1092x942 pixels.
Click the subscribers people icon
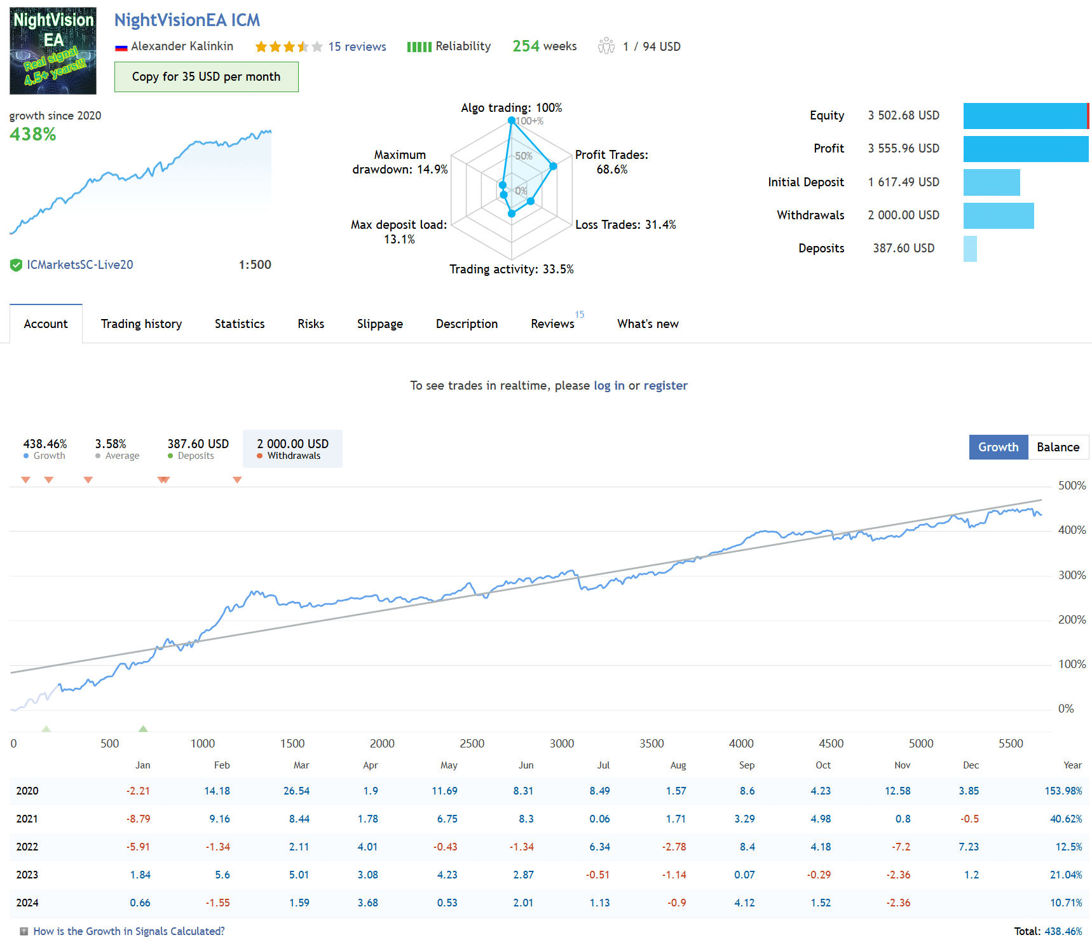coord(606,46)
